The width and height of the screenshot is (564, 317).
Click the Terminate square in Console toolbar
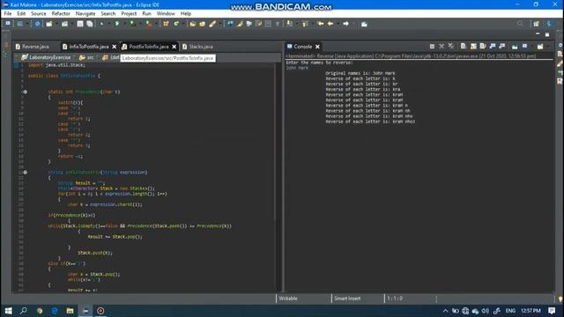pos(432,47)
